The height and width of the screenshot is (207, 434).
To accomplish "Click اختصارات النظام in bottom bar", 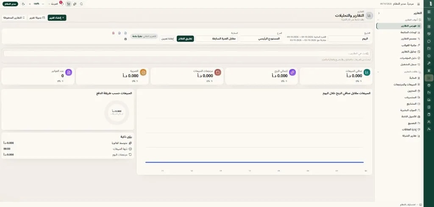I will click(411, 204).
